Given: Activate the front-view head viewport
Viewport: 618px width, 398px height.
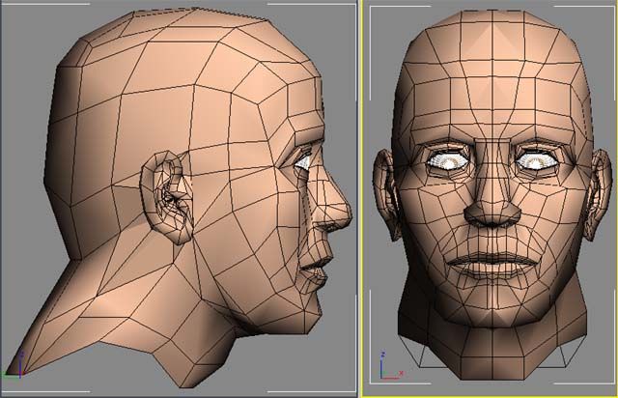Looking at the screenshot, I should (490, 198).
